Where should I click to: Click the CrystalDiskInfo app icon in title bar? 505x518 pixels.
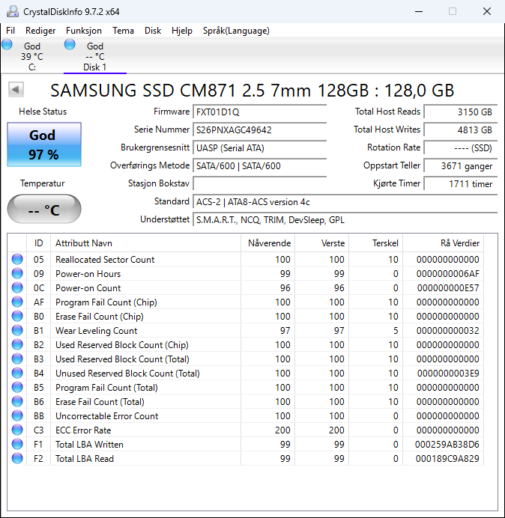[x=13, y=11]
